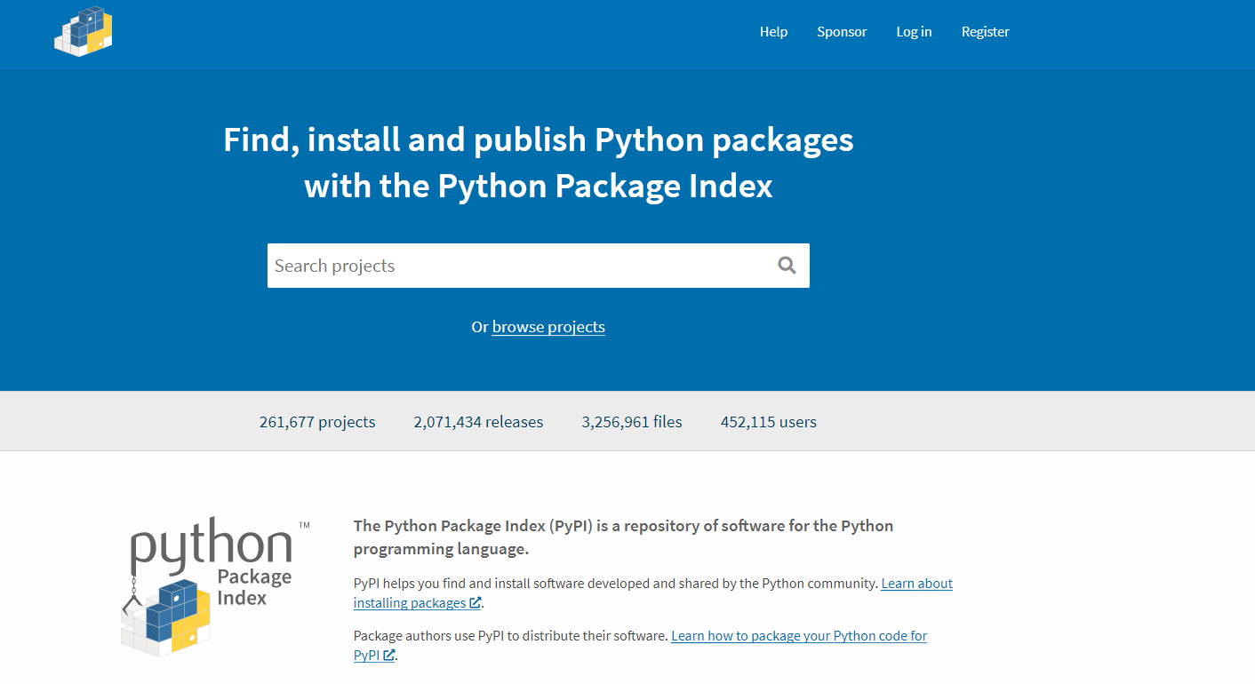Image resolution: width=1255 pixels, height=684 pixels.
Task: Click the external link icon after installing packages
Action: (474, 602)
